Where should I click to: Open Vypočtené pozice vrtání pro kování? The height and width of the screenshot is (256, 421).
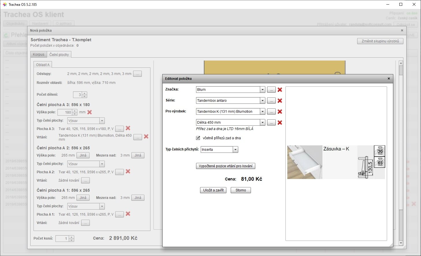(226, 166)
